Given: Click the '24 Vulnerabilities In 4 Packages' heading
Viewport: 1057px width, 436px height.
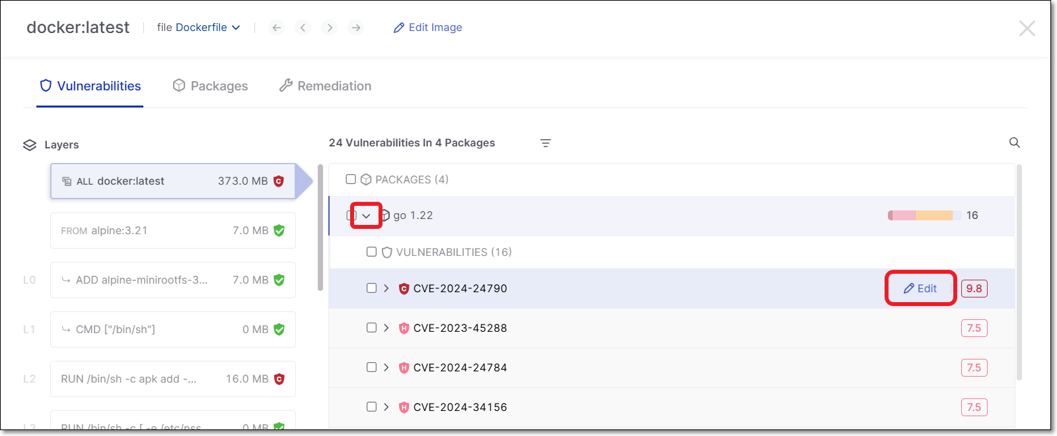Looking at the screenshot, I should coord(412,143).
